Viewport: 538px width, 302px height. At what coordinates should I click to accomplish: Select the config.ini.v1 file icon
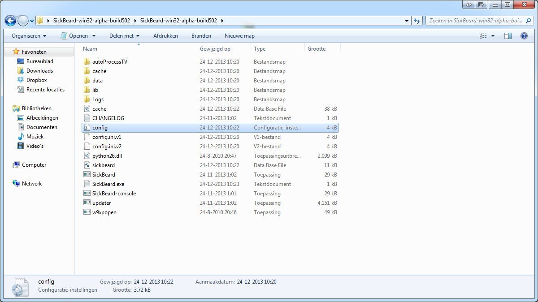[87, 137]
